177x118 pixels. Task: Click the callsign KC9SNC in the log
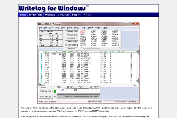(x=87, y=58)
